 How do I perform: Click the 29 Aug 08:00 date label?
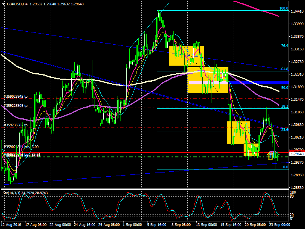(x=109, y=225)
